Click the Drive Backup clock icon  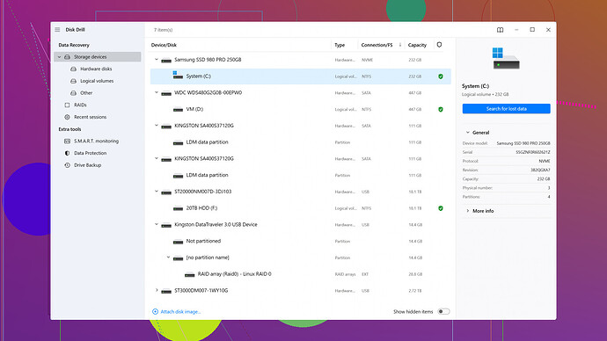pyautogui.click(x=68, y=165)
